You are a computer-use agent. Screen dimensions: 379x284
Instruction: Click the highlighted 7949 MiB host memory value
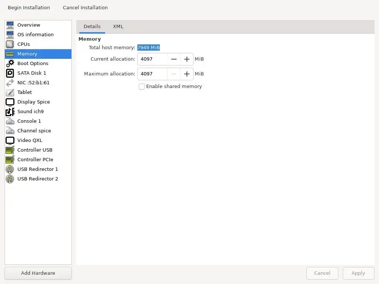149,48
